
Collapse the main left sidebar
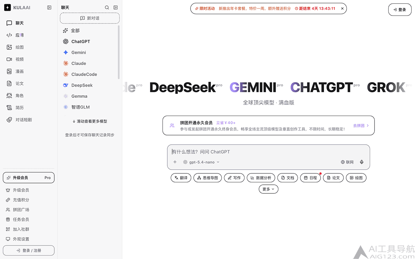(x=49, y=8)
